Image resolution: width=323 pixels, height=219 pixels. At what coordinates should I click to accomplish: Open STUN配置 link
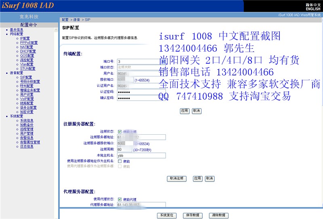[x=27, y=69]
